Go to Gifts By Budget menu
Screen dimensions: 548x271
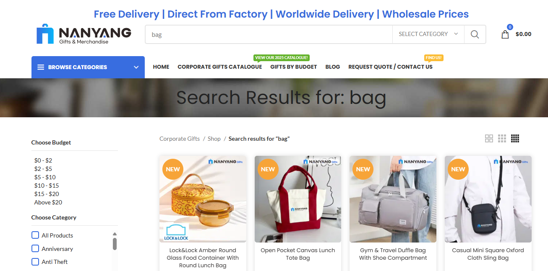pyautogui.click(x=294, y=67)
